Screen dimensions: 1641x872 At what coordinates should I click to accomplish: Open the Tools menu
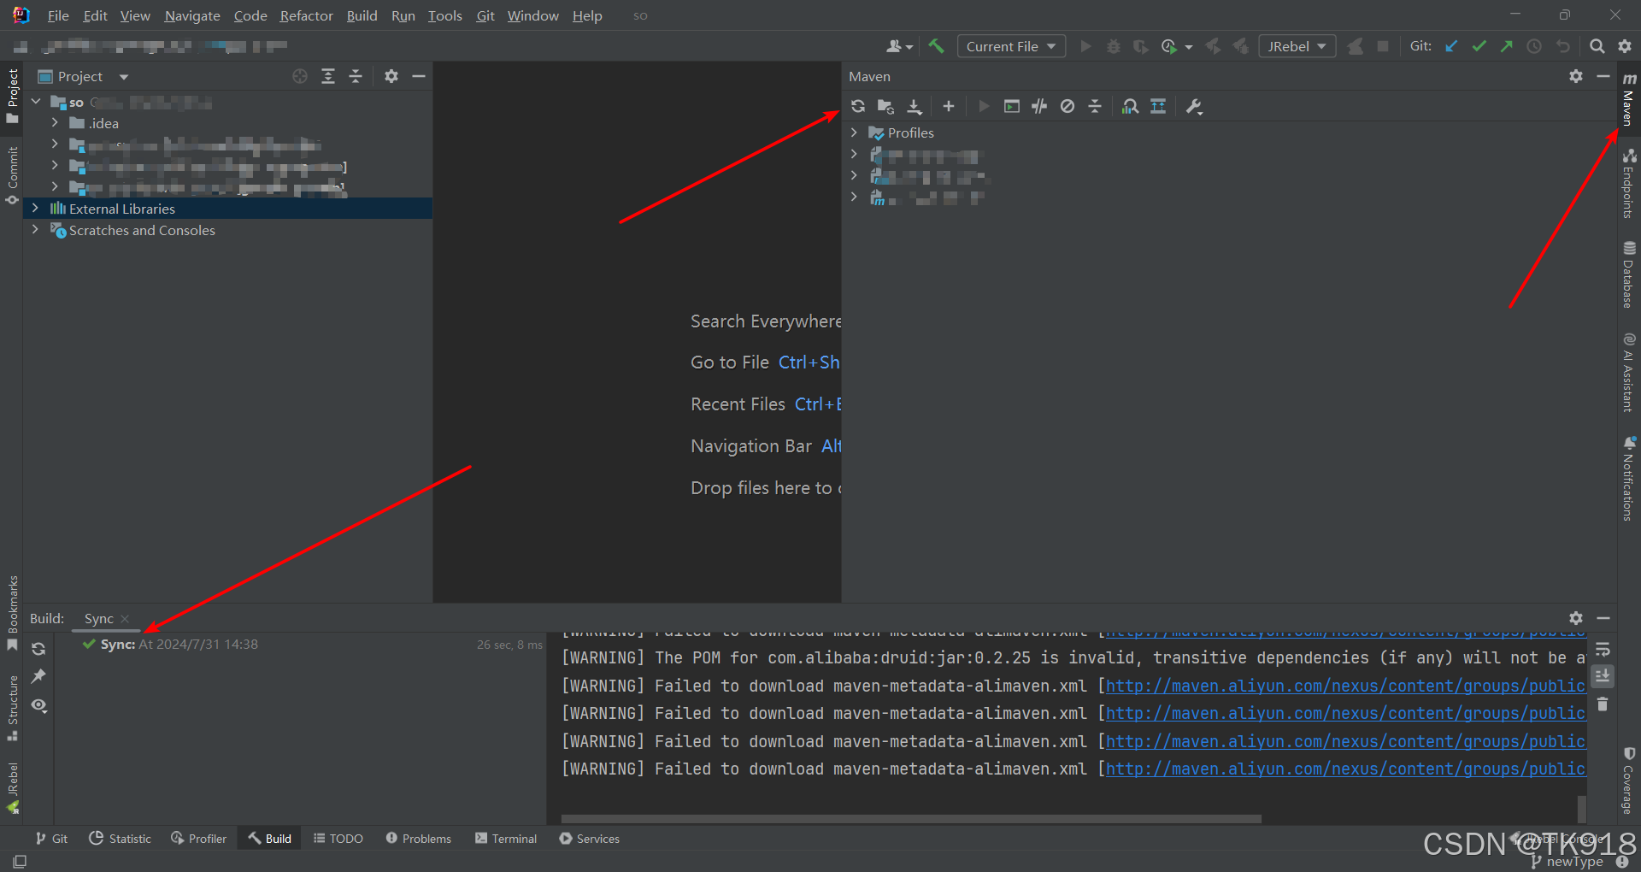(444, 15)
